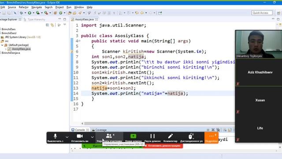Click Search flashlight toolbar icon

pyautogui.click(x=80, y=13)
